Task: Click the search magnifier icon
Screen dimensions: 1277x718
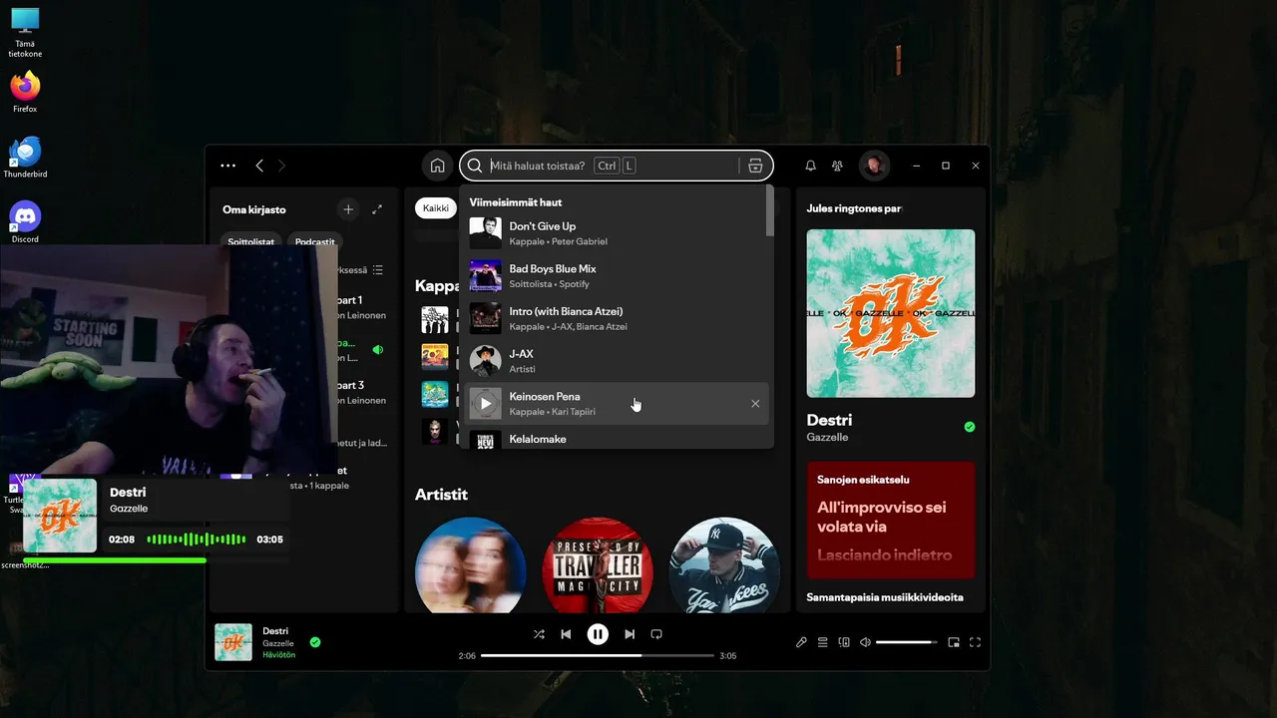Action: [475, 166]
